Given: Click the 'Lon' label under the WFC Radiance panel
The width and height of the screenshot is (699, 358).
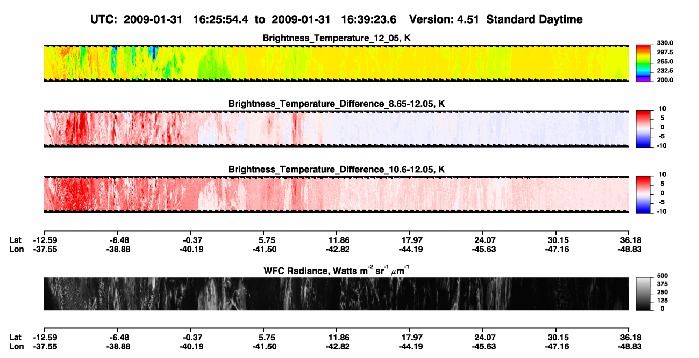Looking at the screenshot, I should [17, 347].
